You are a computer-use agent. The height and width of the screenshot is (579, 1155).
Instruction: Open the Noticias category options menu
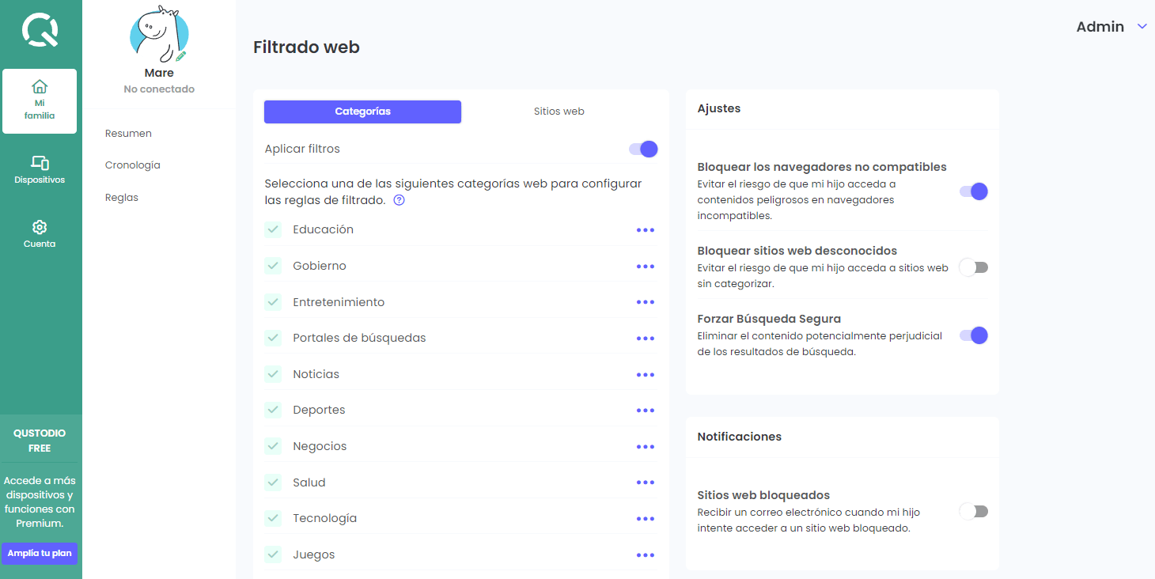coord(646,375)
